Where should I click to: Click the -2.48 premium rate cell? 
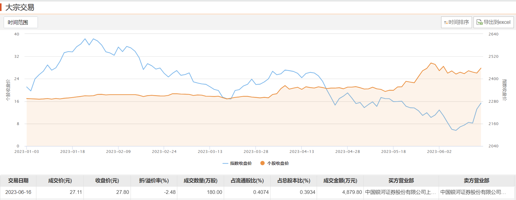[154, 192]
